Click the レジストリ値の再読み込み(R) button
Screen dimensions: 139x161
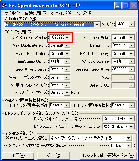point(108,156)
